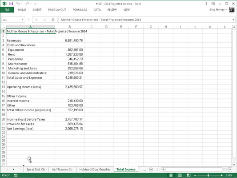This screenshot has height=178, width=237.
Task: Click the New Sheet plus icon
Action: click(151, 170)
